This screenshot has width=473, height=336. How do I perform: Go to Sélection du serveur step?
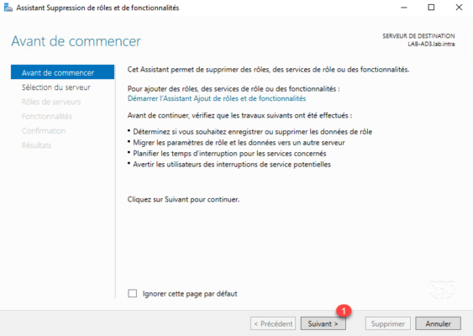click(56, 87)
